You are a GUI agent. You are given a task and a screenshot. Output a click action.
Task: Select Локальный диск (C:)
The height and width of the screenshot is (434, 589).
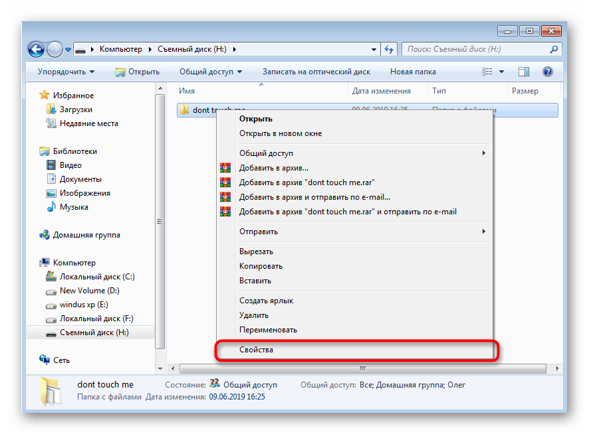click(97, 277)
